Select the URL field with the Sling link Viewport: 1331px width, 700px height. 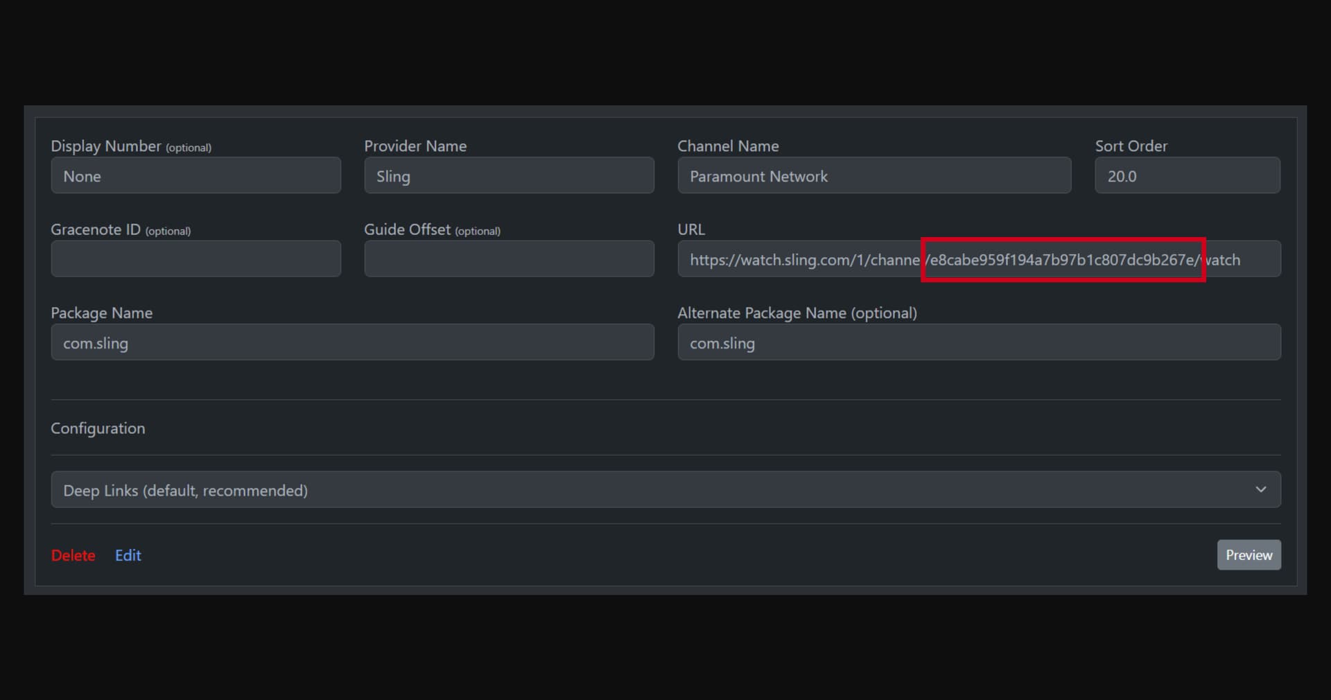pyautogui.click(x=797, y=259)
